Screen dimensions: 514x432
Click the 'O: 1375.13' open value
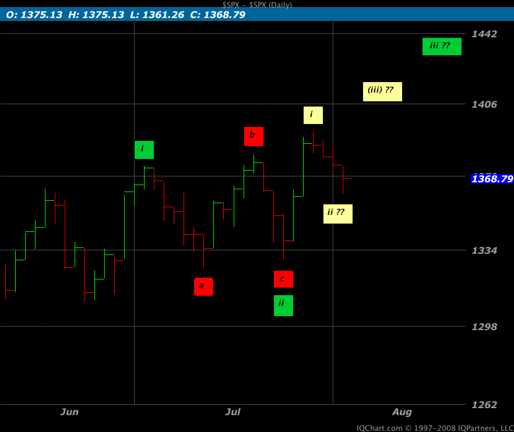(x=34, y=15)
